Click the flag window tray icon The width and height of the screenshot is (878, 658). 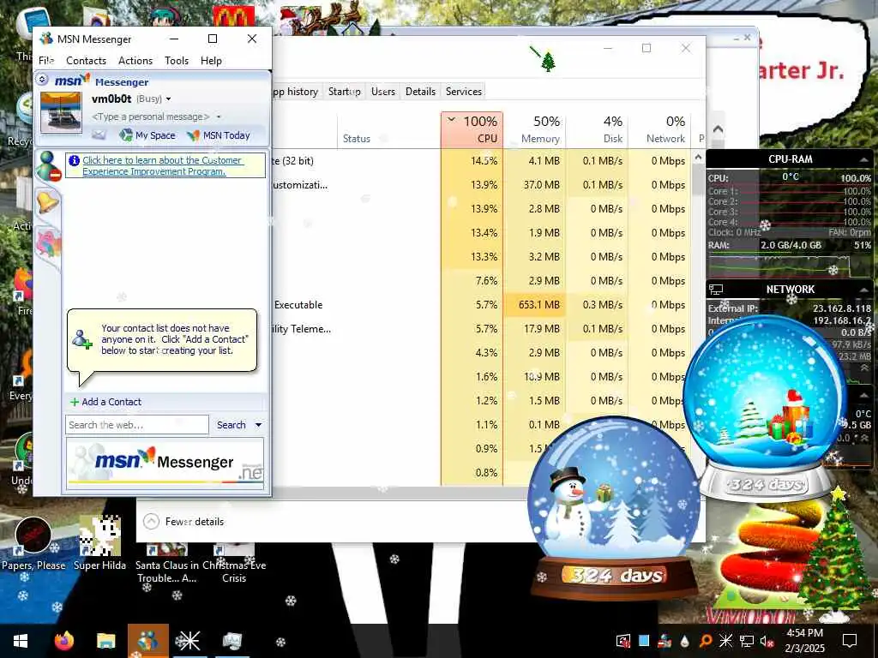coord(622,641)
